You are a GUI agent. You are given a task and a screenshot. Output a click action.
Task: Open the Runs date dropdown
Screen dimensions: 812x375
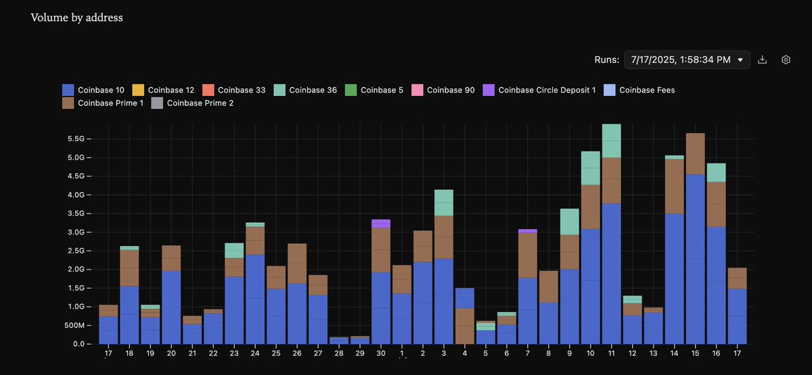687,60
